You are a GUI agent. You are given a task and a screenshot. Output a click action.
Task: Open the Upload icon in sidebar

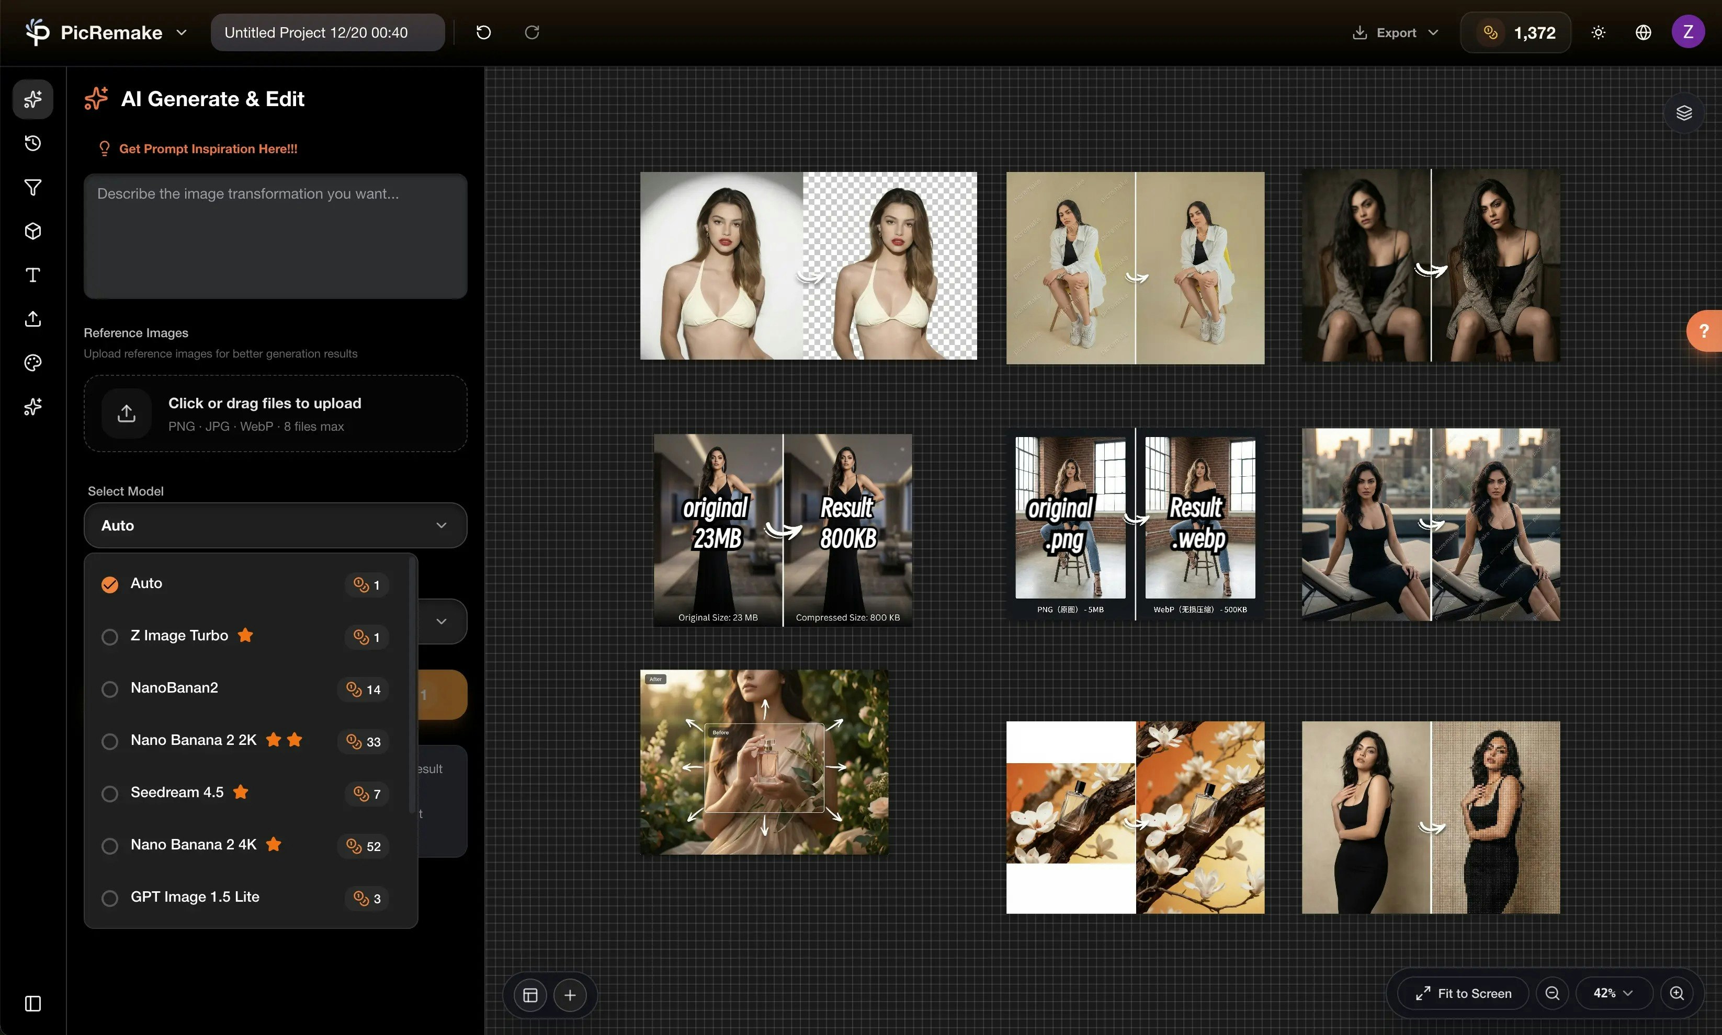(33, 319)
